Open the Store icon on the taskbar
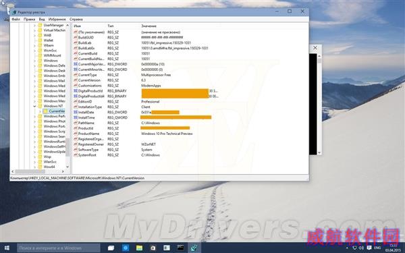This screenshot has height=253, width=405. 153,248
